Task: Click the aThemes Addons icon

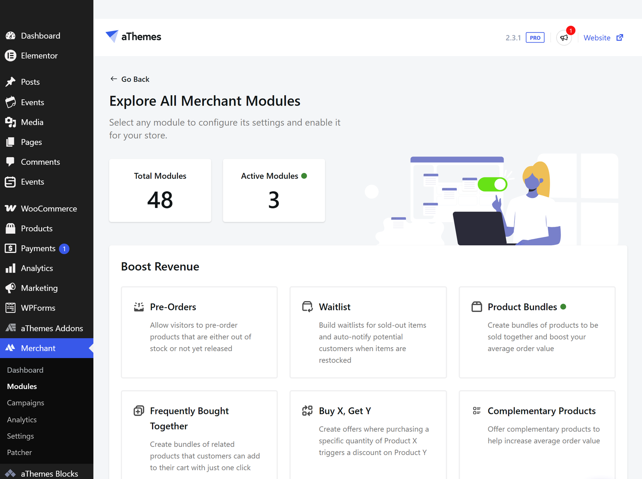Action: [x=10, y=328]
